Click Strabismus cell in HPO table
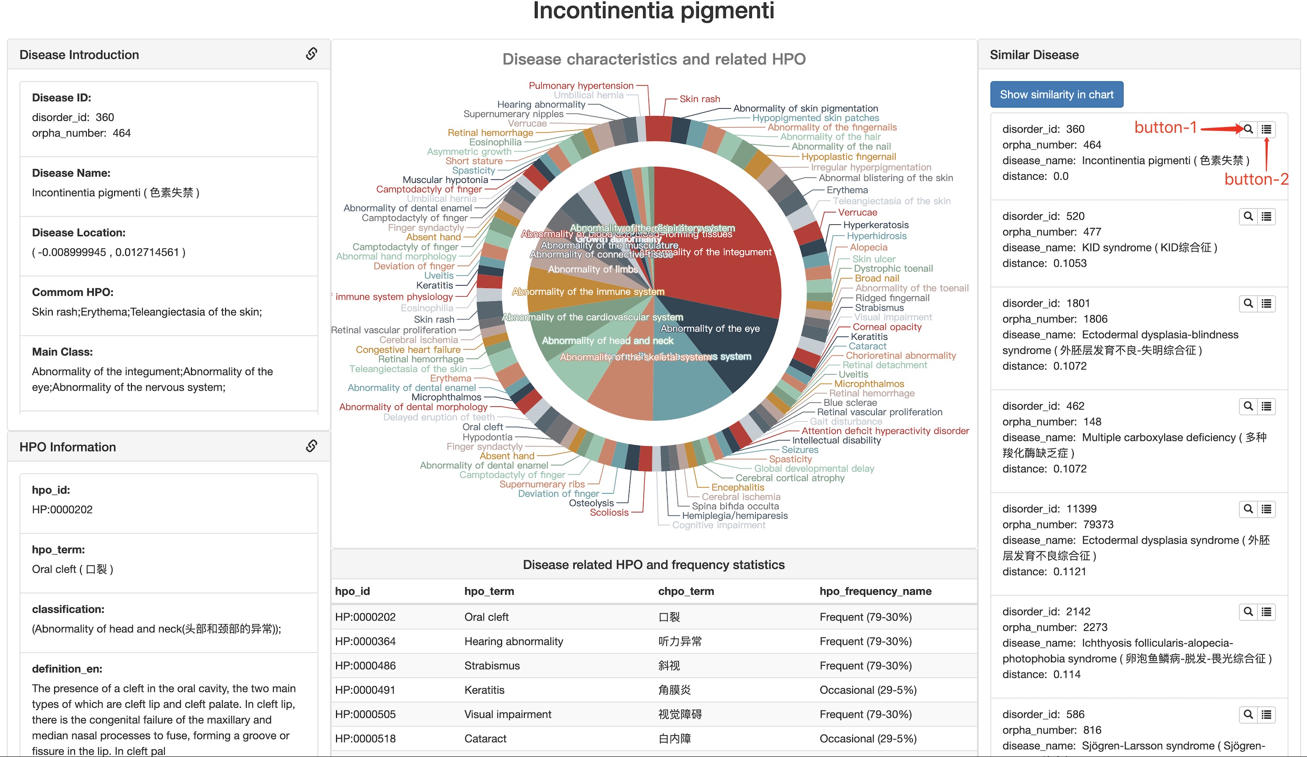 coord(492,666)
